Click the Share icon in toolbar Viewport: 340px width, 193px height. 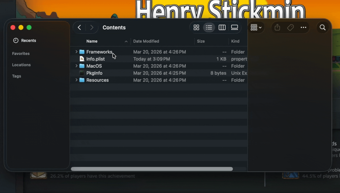click(277, 27)
